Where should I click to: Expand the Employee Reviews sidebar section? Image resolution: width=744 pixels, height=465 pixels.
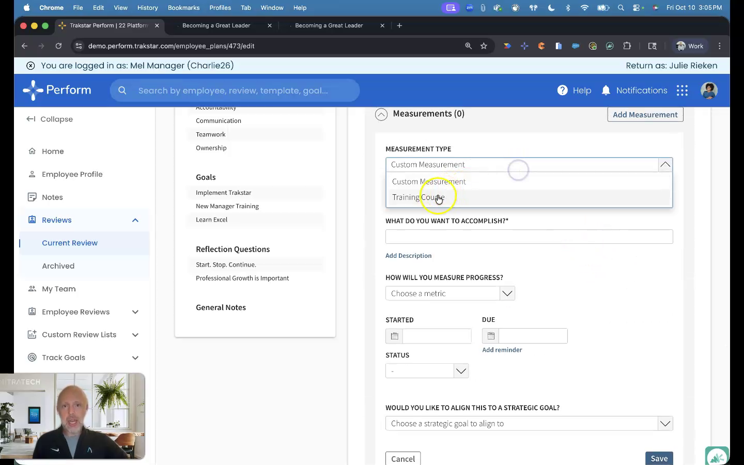tap(135, 312)
